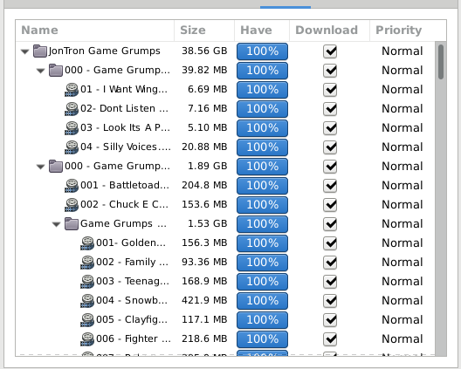Collapse the 1.53 GB 'Game Grumps ...' subfolder
The image size is (461, 369).
(56, 224)
